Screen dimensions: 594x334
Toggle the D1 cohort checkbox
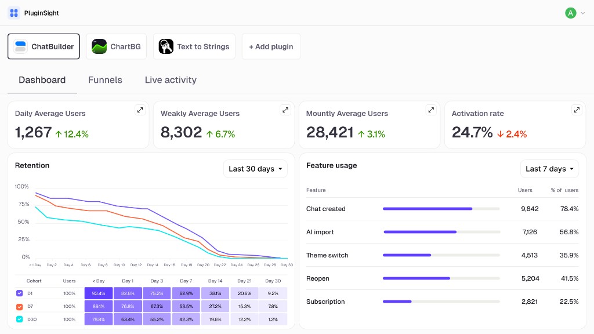(19, 293)
